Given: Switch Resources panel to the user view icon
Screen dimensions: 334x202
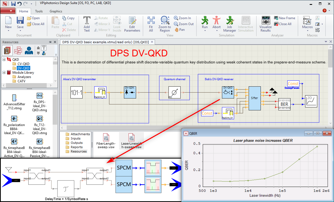Looking at the screenshot, I should pyautogui.click(x=29, y=51).
